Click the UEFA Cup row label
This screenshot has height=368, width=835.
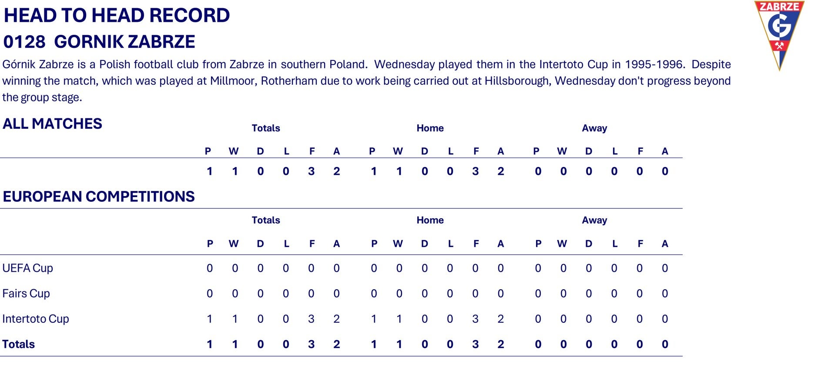(x=27, y=268)
